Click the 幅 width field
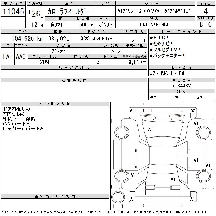The height and width of the screenshot is (216, 216). click(184, 97)
